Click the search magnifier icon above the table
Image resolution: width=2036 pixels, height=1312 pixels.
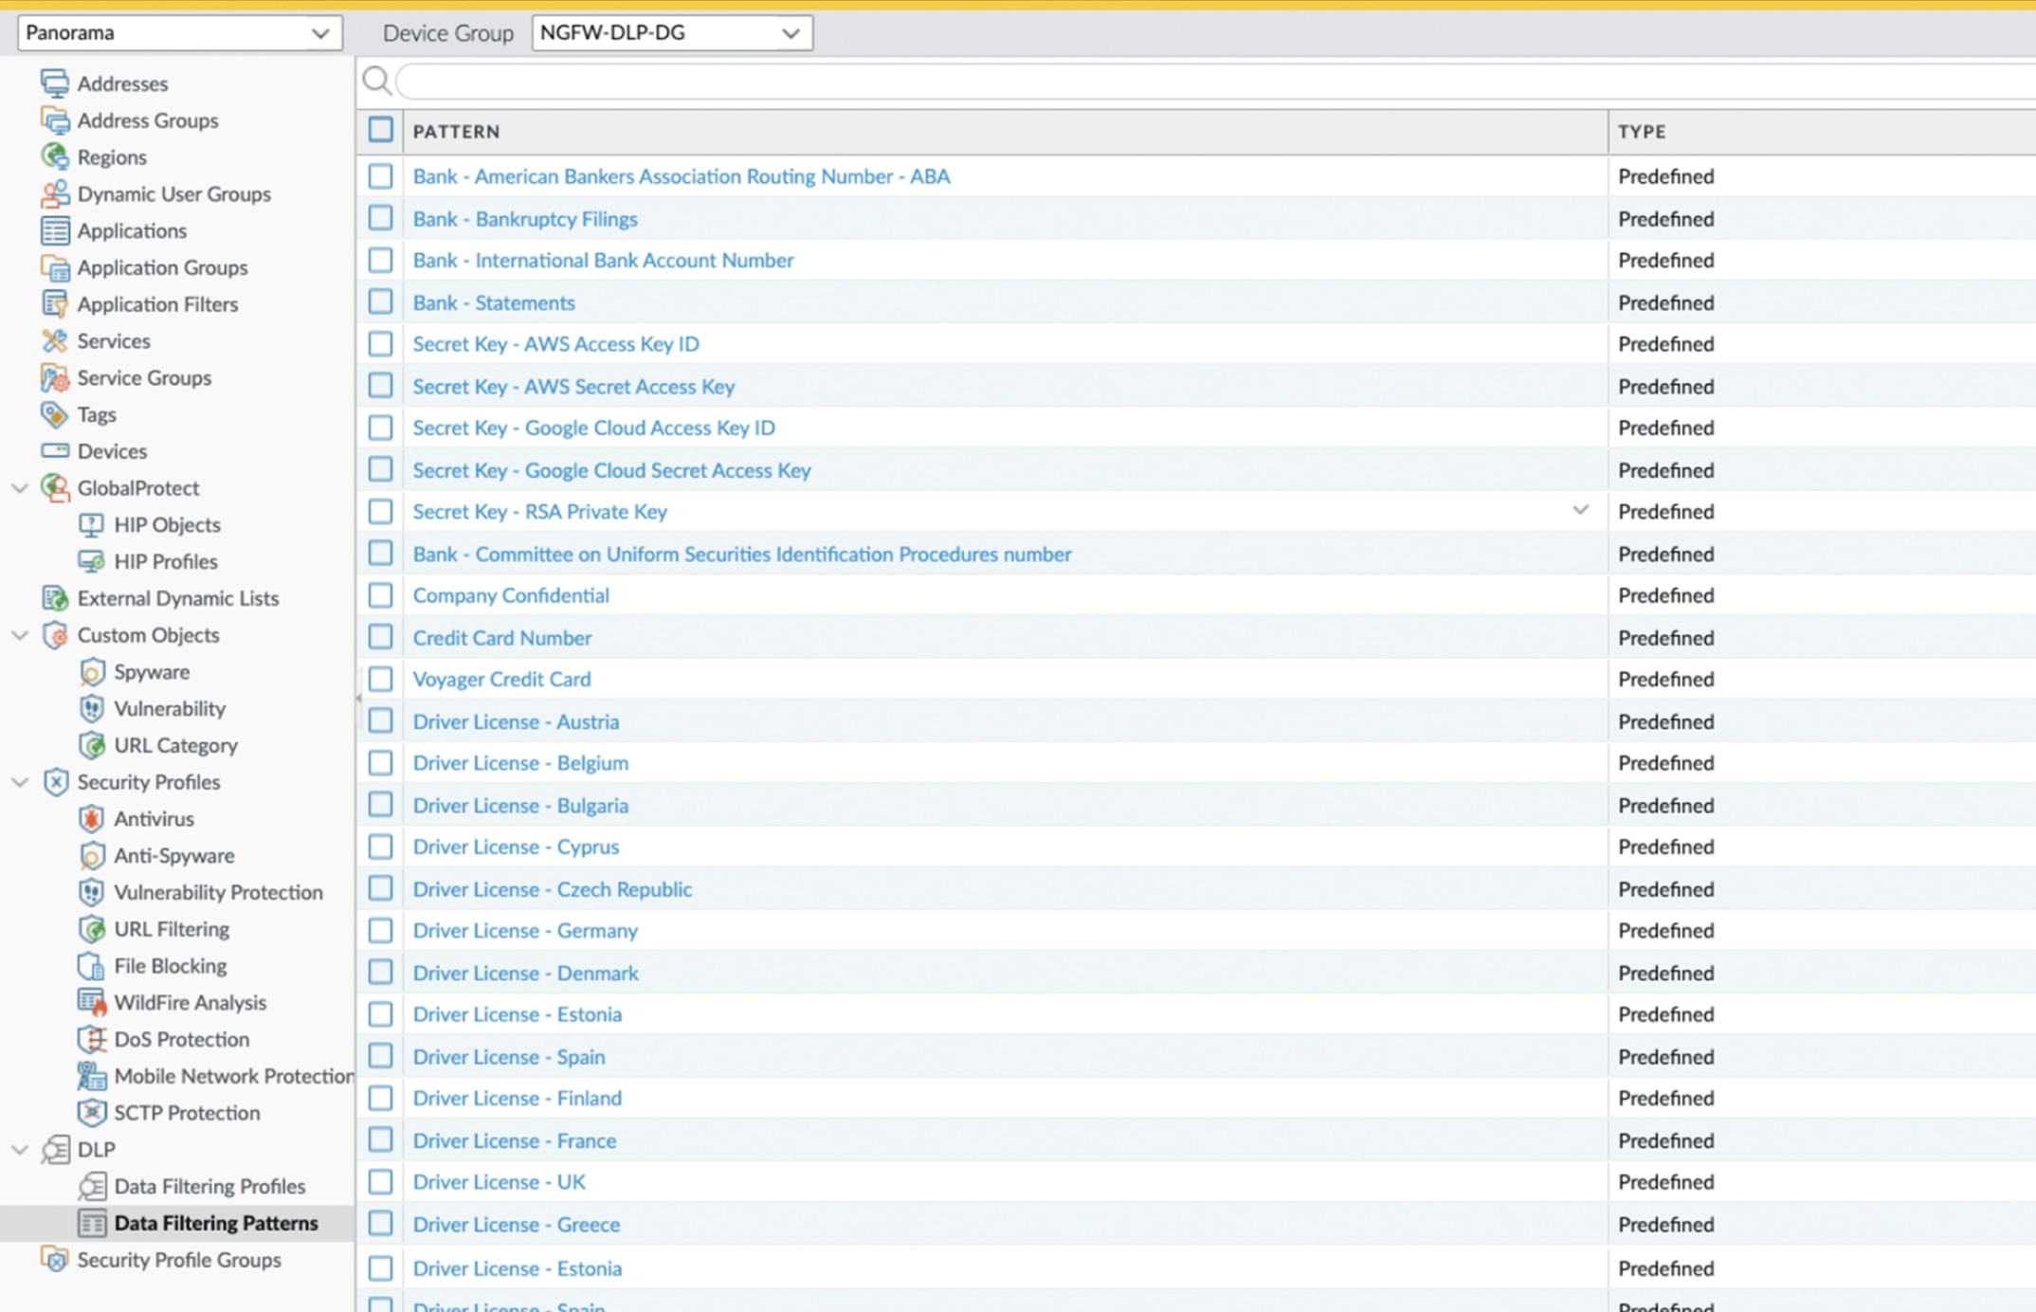pos(376,82)
